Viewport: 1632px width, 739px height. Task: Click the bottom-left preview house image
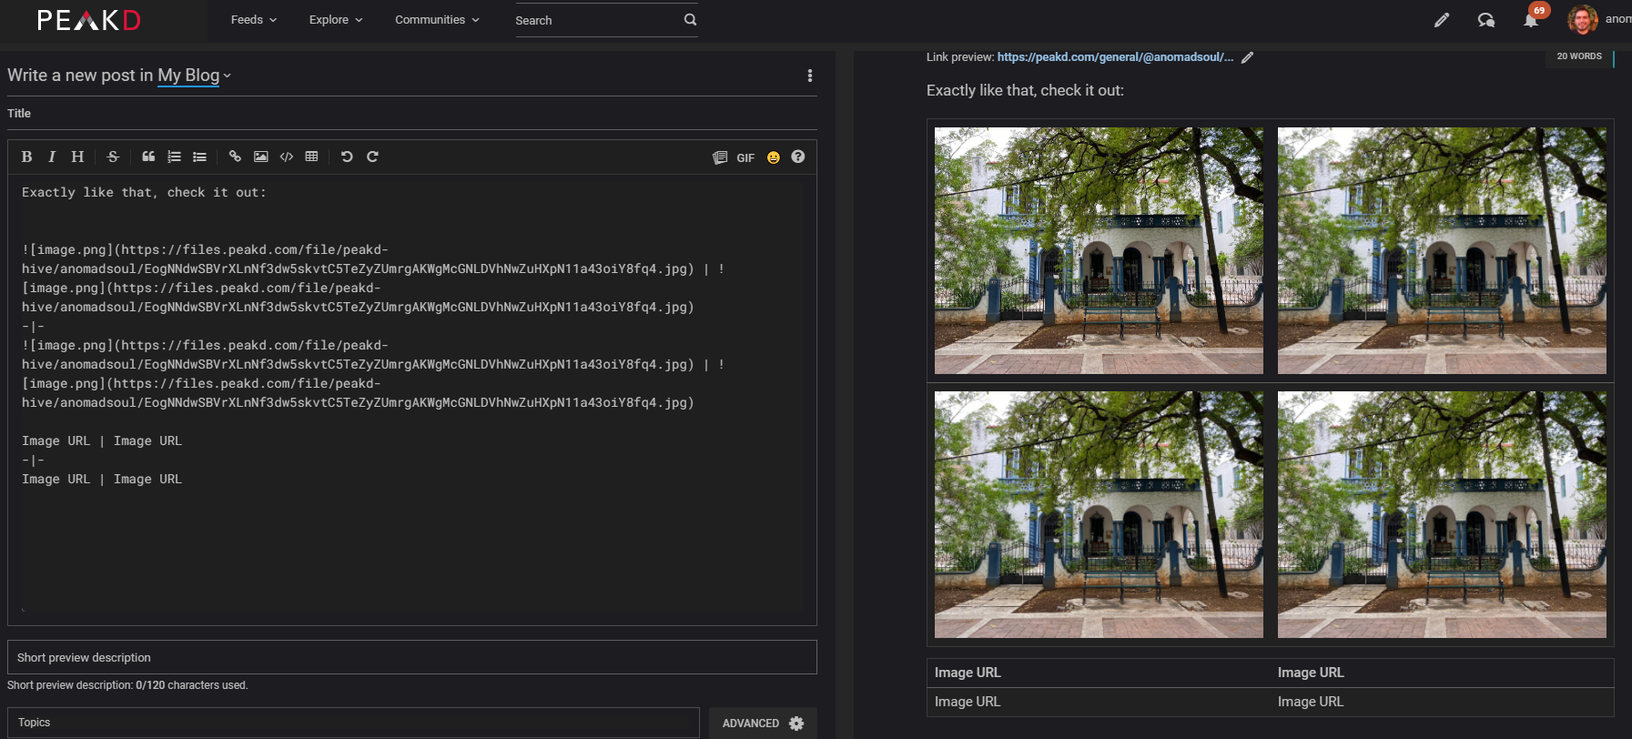pos(1099,514)
